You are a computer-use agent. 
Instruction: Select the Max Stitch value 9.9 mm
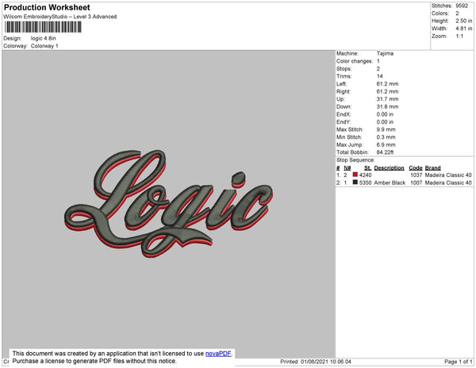[x=386, y=129]
